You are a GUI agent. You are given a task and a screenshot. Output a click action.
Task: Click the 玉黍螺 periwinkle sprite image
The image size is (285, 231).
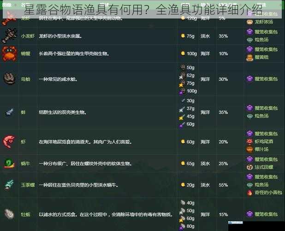(x=9, y=185)
